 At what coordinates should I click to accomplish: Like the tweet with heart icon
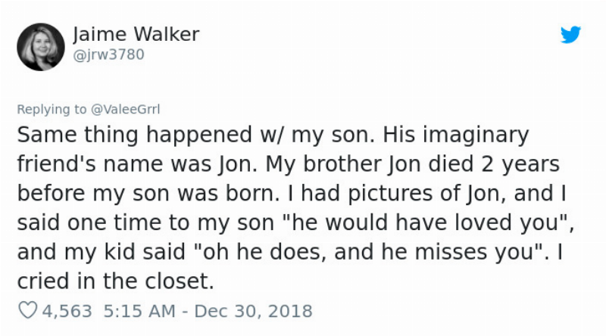[27, 311]
